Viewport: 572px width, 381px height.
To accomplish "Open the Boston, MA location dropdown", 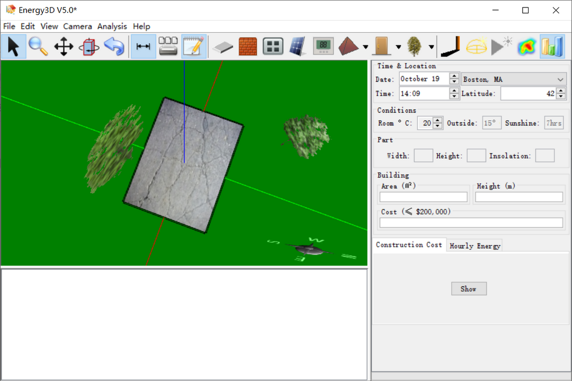I will click(x=514, y=79).
